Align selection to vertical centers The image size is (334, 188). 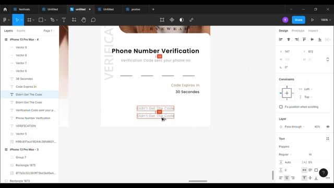pyautogui.click(x=312, y=40)
